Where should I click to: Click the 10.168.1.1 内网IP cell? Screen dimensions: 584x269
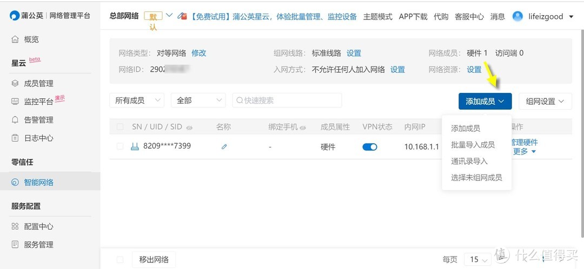[x=422, y=147]
